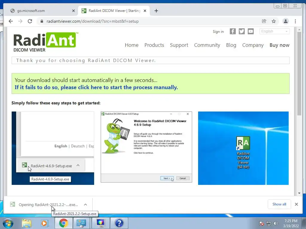
Task: Open RadiAnt YouTube channel icon
Action: [x=251, y=31]
